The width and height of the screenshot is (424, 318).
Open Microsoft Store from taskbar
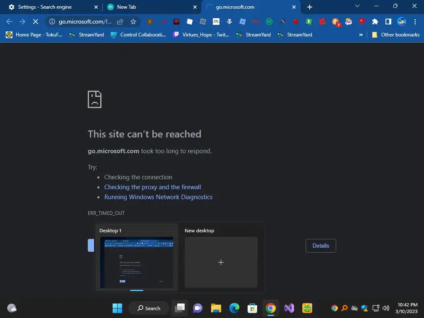[252, 308]
